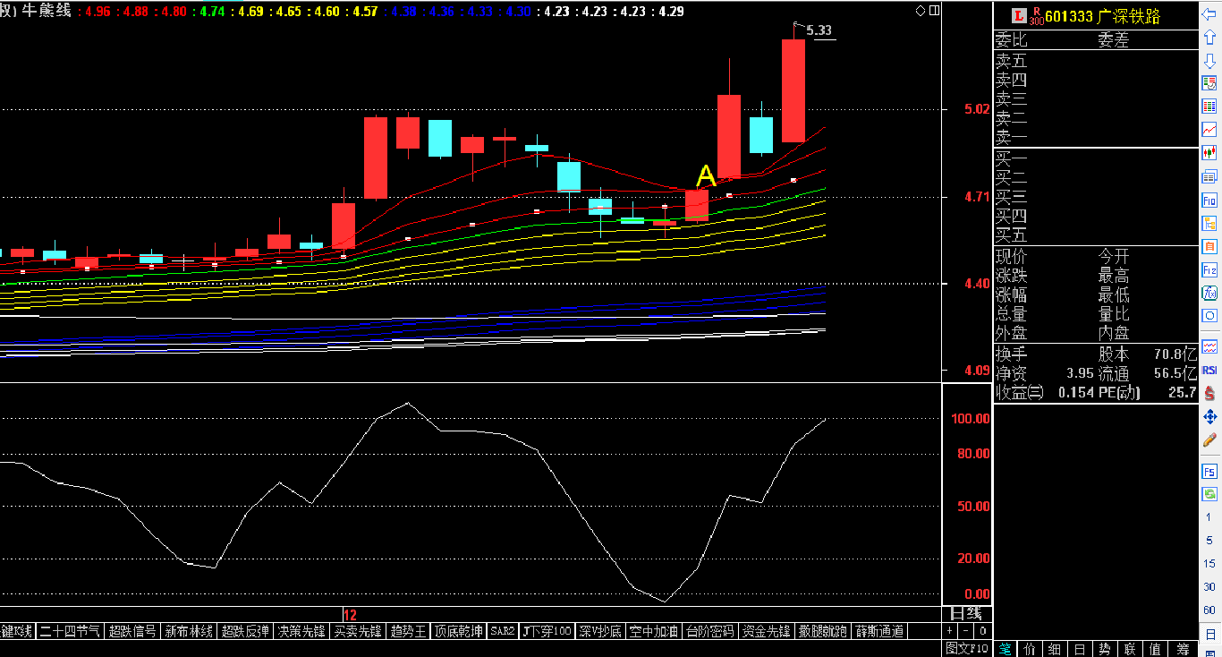Switch to the SAR2 indicator tab

[503, 631]
